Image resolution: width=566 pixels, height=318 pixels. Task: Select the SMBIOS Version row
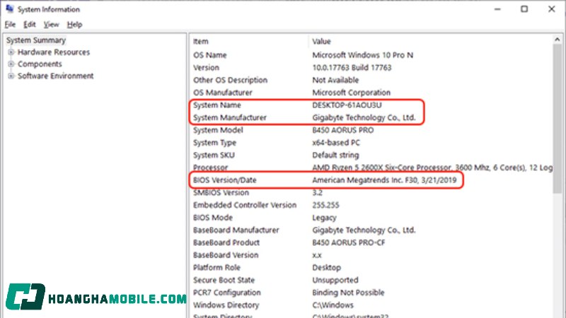371,192
